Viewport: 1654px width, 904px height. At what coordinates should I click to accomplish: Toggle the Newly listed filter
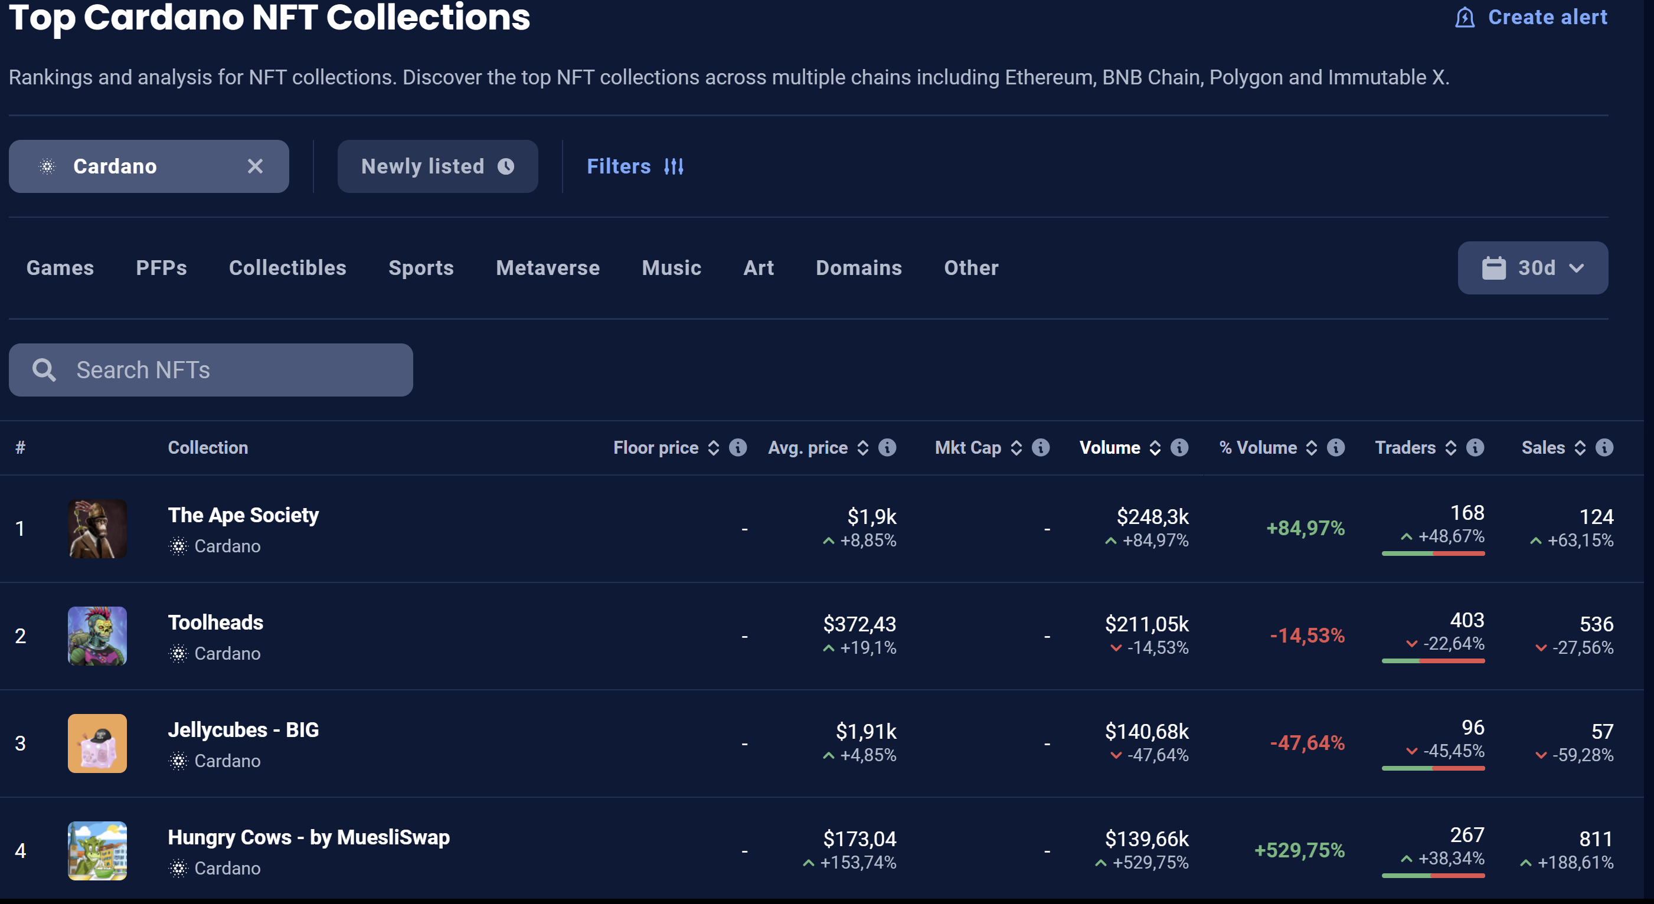437,166
